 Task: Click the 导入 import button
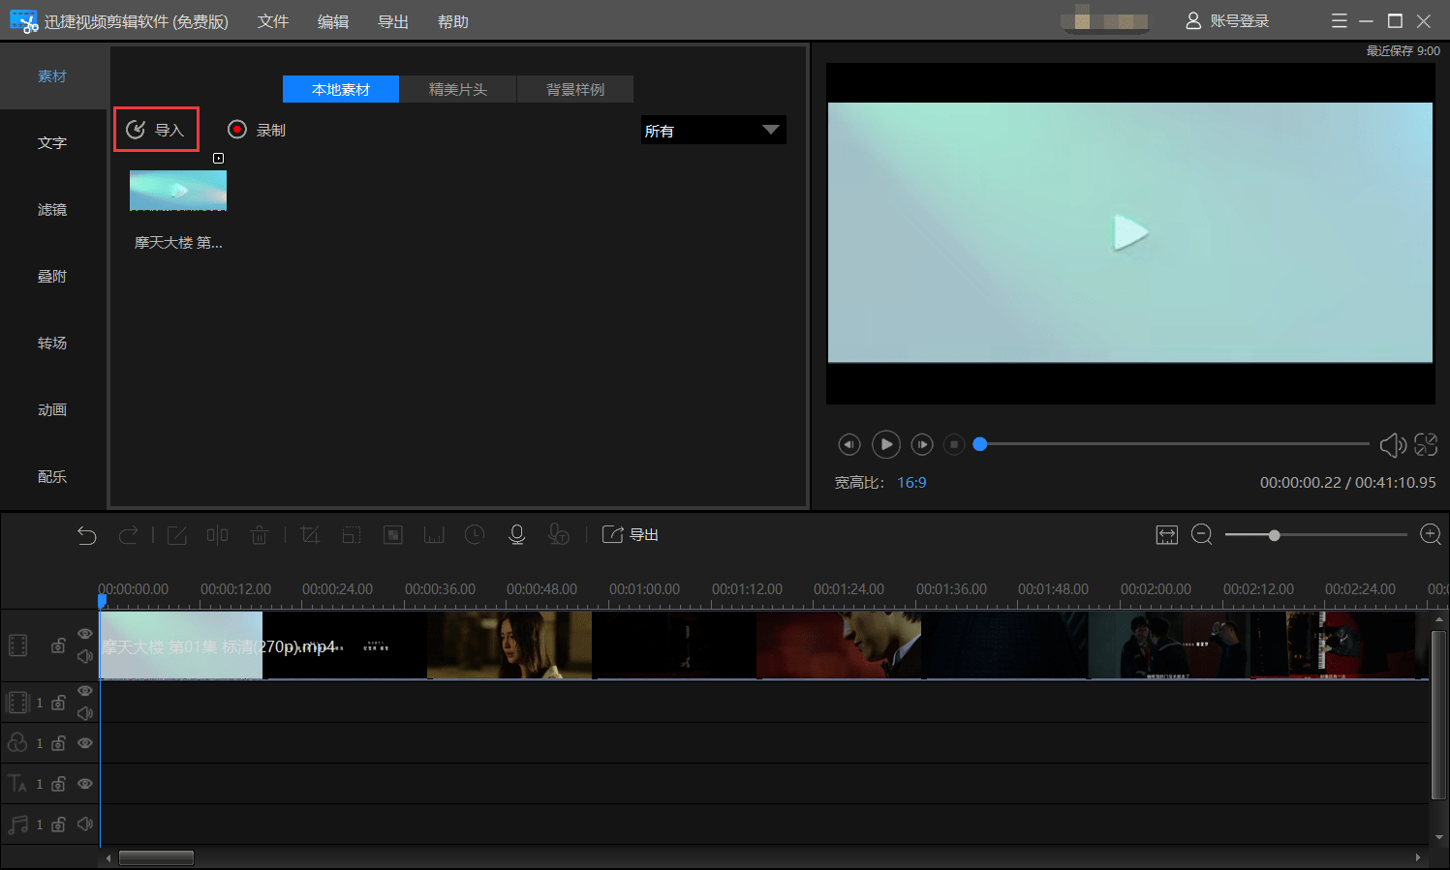pyautogui.click(x=156, y=130)
